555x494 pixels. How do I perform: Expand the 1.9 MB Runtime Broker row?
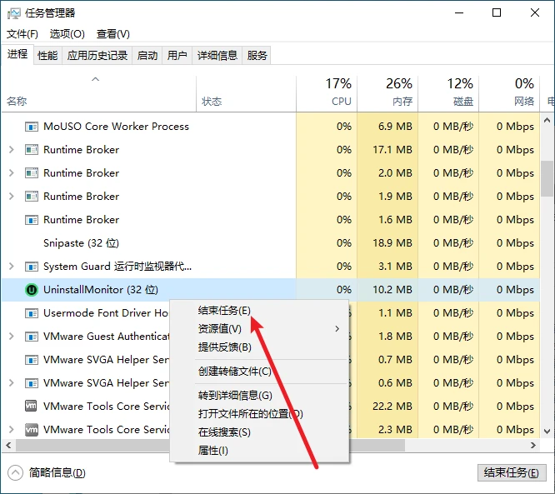(12, 197)
